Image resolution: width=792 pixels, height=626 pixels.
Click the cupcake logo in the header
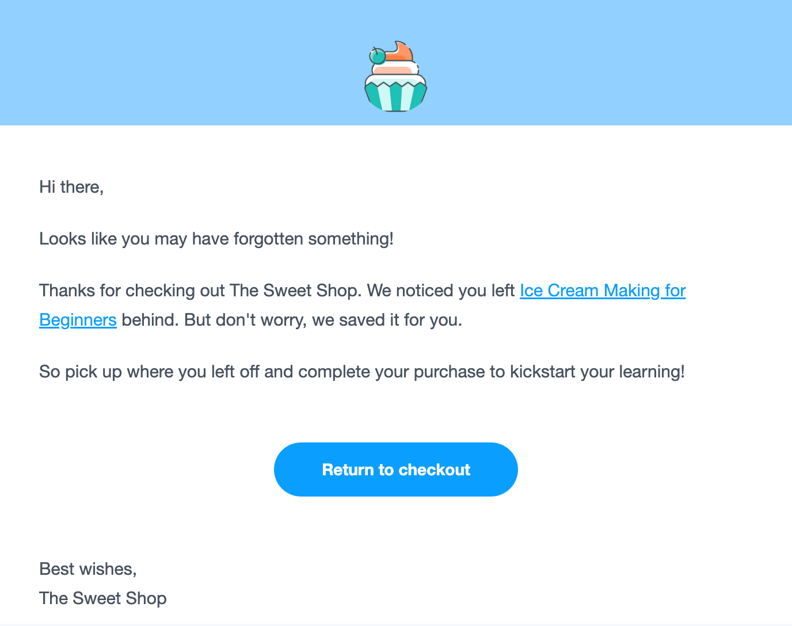396,76
